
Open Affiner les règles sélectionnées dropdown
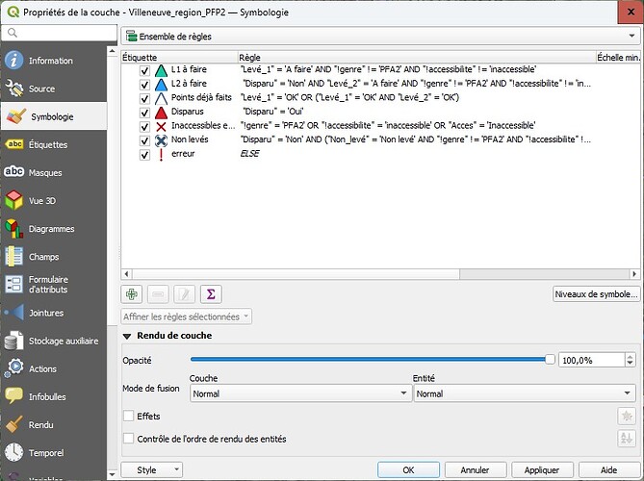(x=187, y=316)
